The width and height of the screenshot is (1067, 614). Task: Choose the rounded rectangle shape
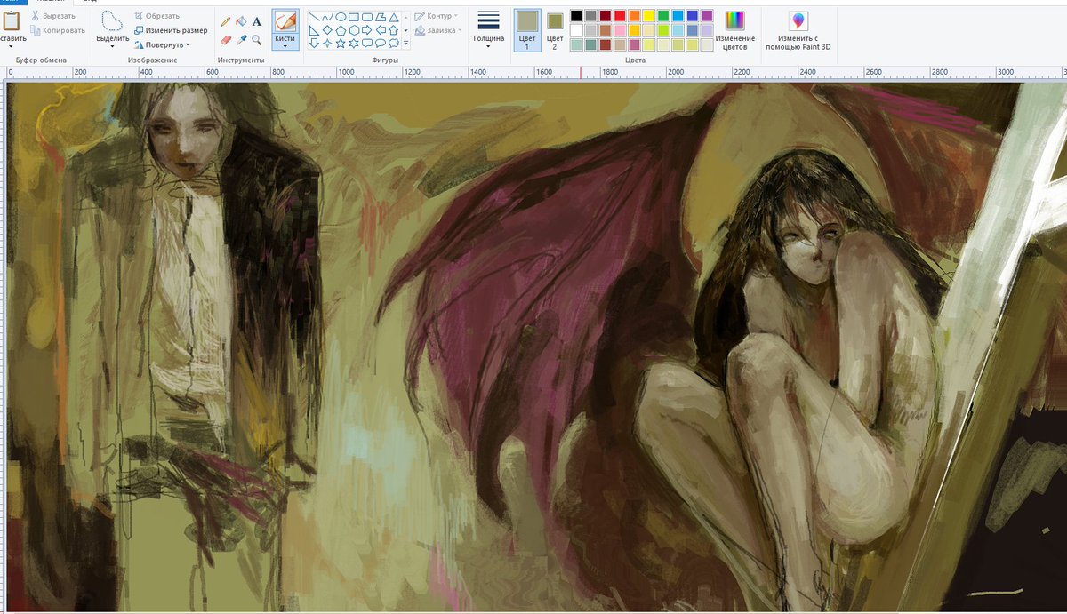[x=367, y=17]
